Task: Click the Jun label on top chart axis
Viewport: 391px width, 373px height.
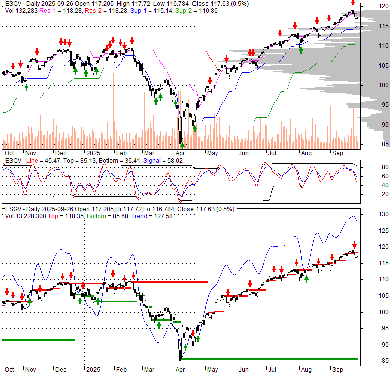Action: (x=244, y=153)
